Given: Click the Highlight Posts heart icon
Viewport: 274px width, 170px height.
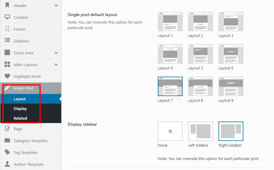Looking at the screenshot, I should point(7,76).
